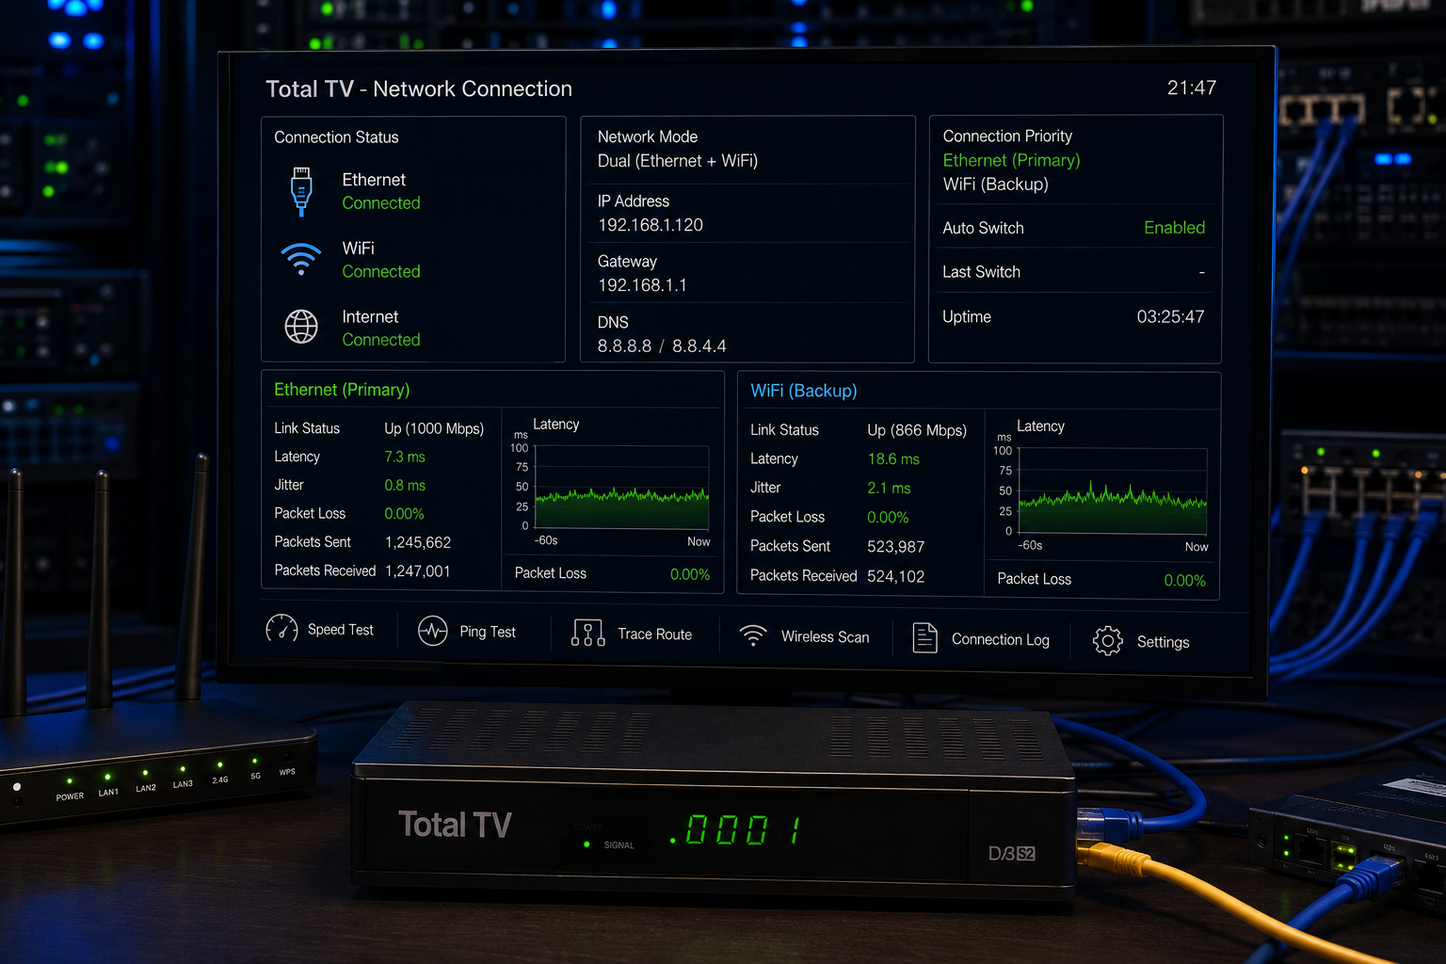Click Ethernet Packets Received 1,247,001
Image resolution: width=1446 pixels, height=964 pixels.
tap(418, 570)
